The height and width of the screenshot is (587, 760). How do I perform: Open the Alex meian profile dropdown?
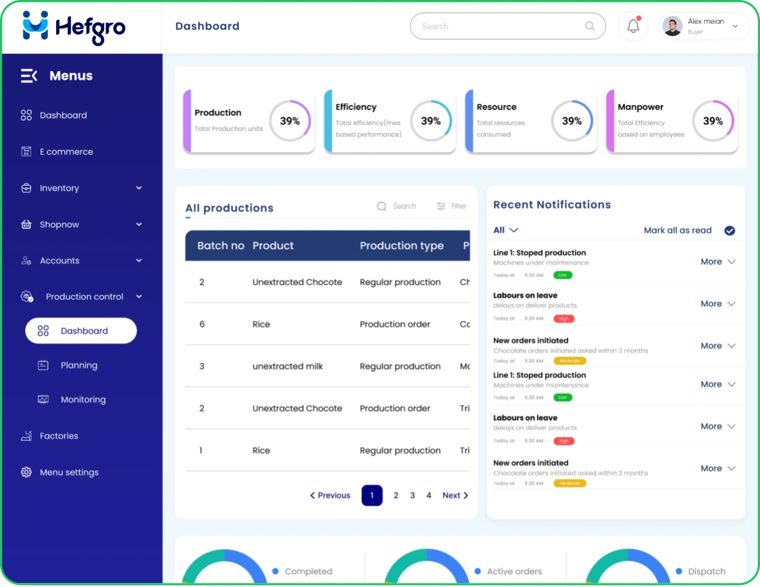coord(735,26)
